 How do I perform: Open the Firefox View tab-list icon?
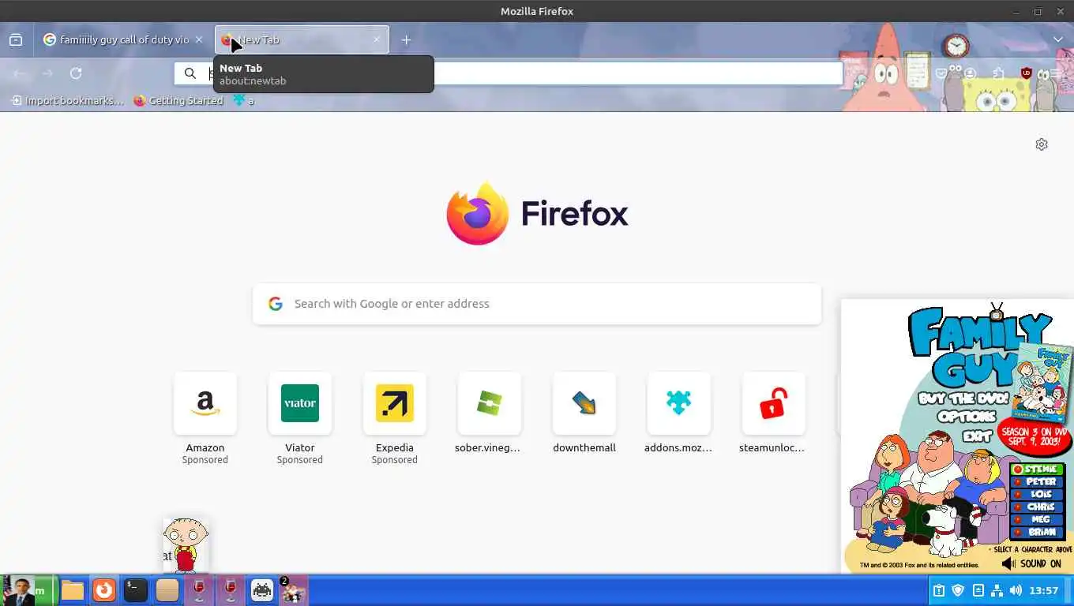point(16,39)
